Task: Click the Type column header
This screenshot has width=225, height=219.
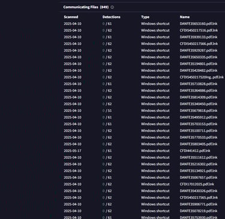Action: pos(145,17)
